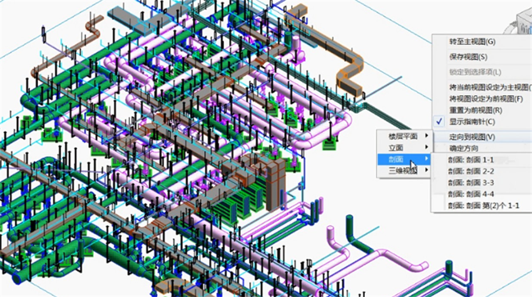
Task: Click the orange duct elbow near top right
Action: click(x=350, y=80)
